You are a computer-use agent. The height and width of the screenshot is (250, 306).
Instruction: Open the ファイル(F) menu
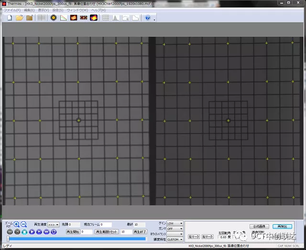tap(12, 10)
